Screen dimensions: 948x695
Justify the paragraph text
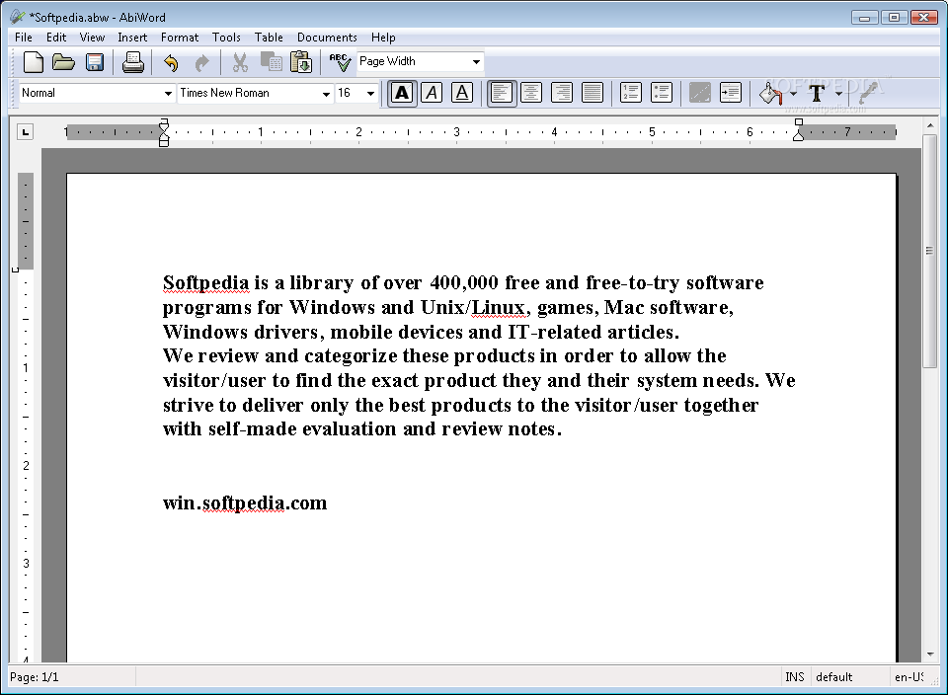(592, 93)
